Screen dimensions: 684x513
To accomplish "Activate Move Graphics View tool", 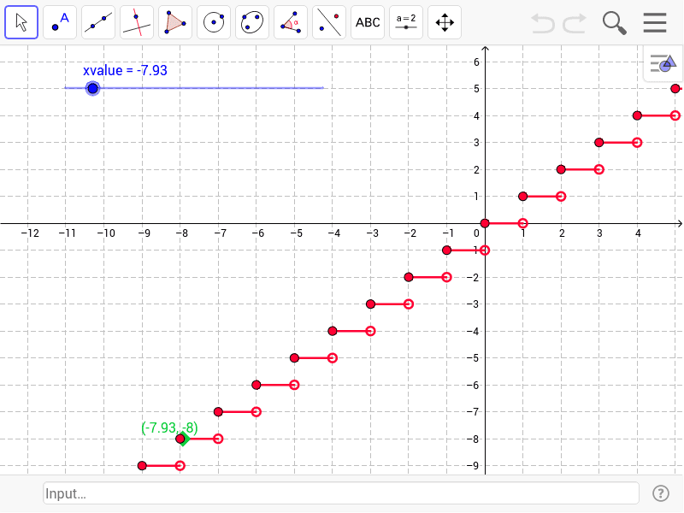I will (x=445, y=22).
